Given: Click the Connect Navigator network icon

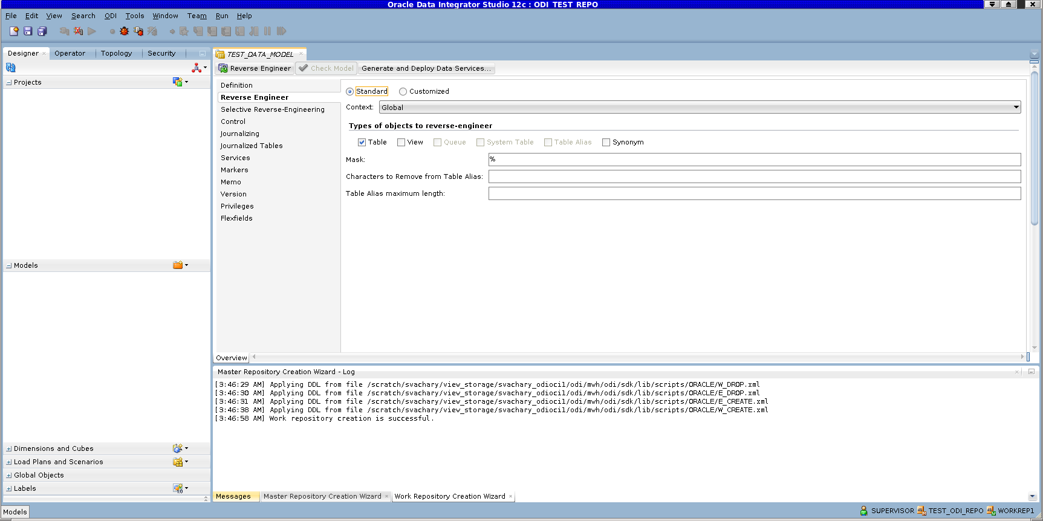Looking at the screenshot, I should pos(197,68).
